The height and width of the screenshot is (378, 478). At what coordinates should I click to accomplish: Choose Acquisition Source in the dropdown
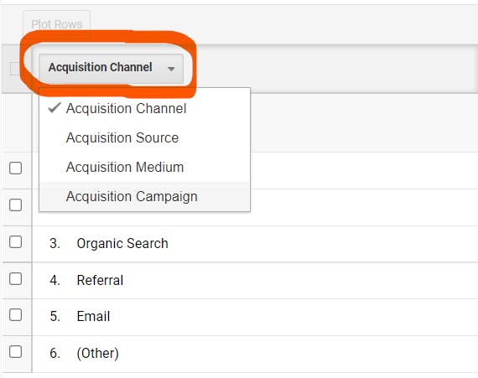(145, 137)
